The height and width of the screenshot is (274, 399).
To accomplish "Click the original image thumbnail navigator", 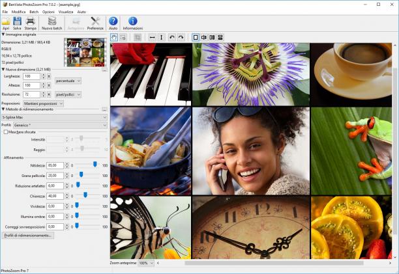I will 85,52.
